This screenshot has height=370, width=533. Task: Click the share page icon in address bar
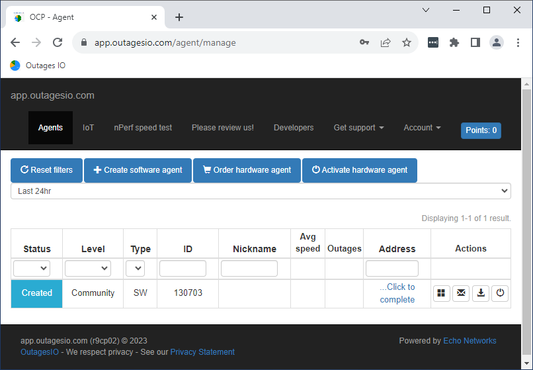point(386,42)
